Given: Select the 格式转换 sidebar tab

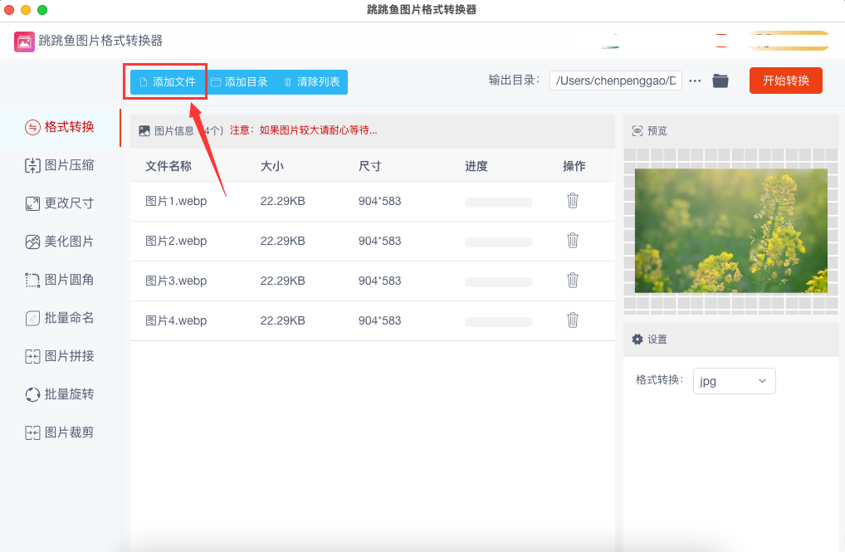Looking at the screenshot, I should pos(60,127).
